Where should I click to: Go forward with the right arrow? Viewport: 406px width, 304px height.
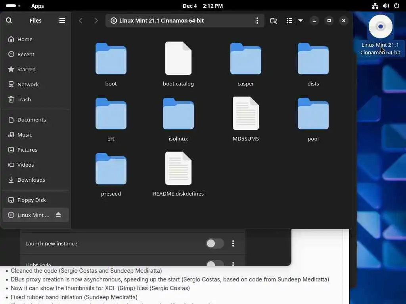(96, 21)
